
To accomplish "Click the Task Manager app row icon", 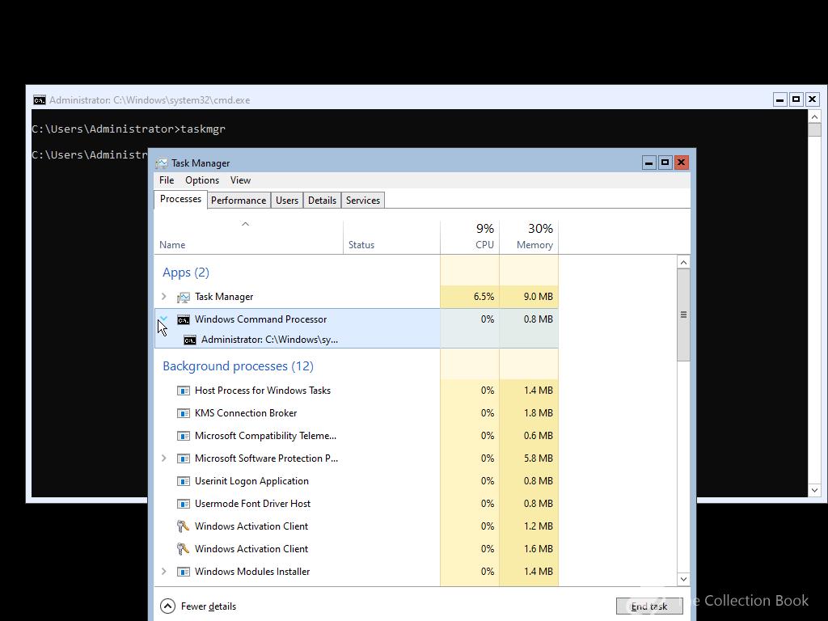I will (x=184, y=298).
